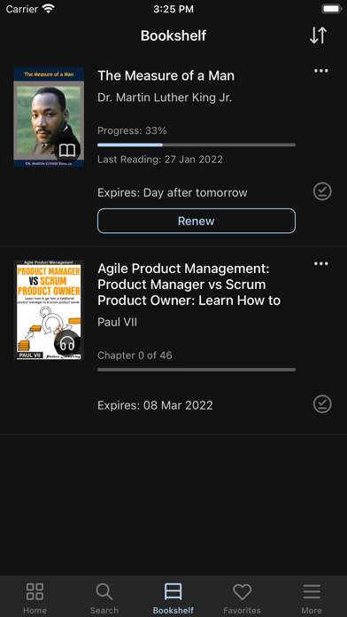The image size is (347, 617).
Task: Open the More hamburger menu
Action: coord(312,598)
